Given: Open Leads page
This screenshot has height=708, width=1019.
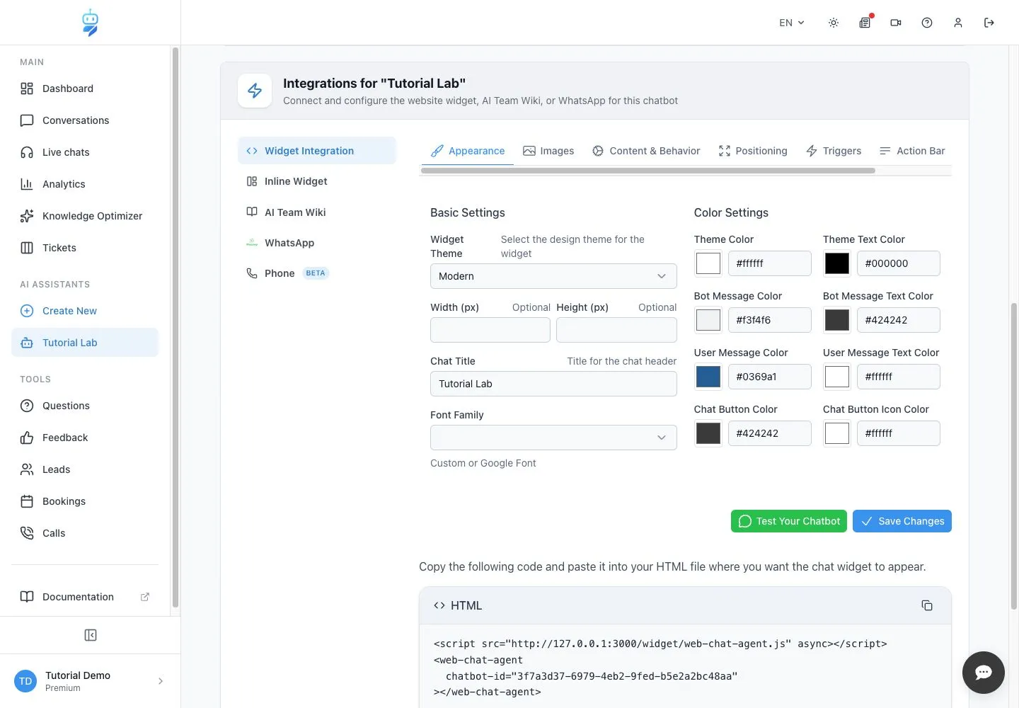Looking at the screenshot, I should click(x=85, y=469).
